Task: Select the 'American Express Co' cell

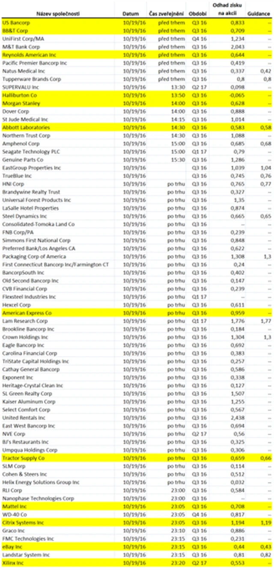Action: [x=57, y=313]
